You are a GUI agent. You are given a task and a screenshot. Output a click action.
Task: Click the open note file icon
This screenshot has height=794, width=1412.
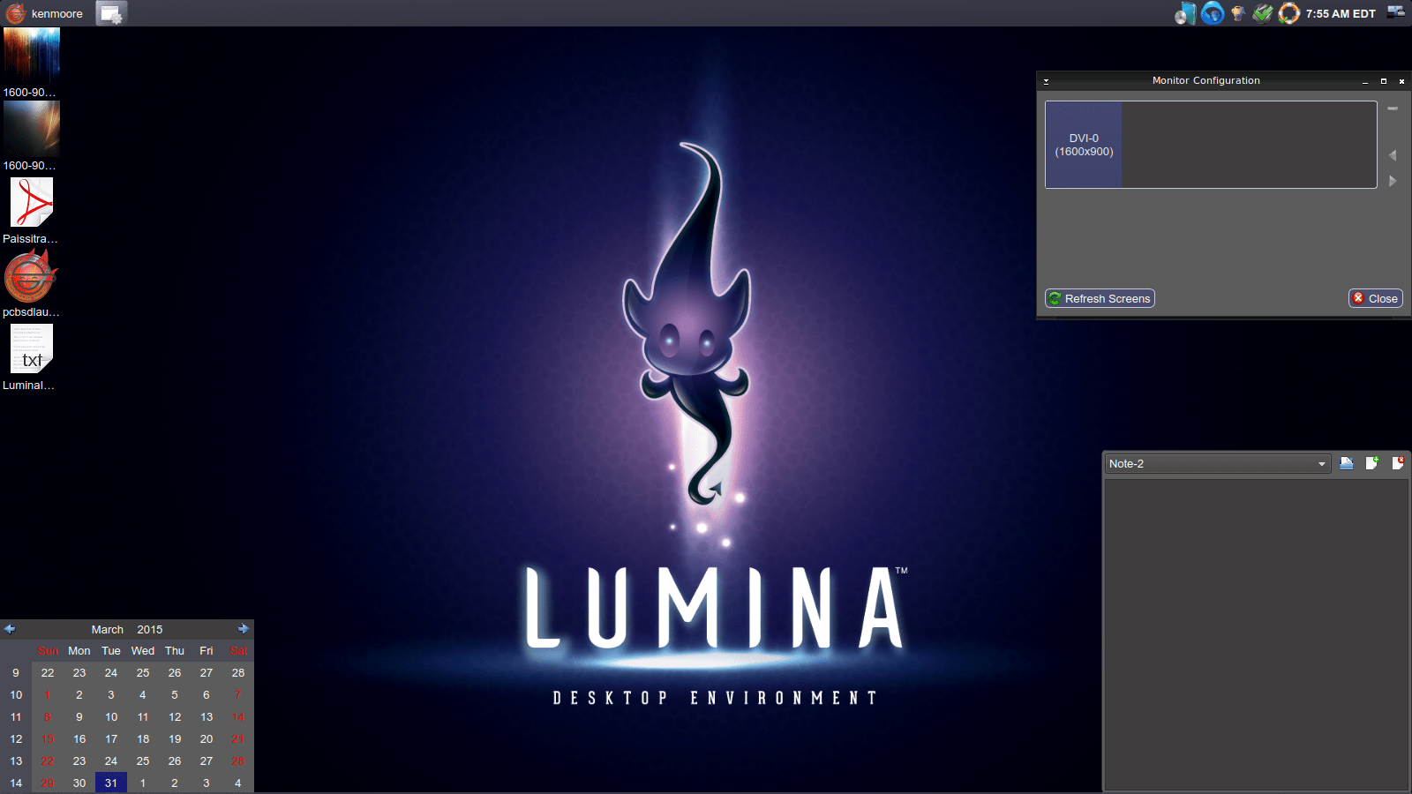pyautogui.click(x=1346, y=463)
